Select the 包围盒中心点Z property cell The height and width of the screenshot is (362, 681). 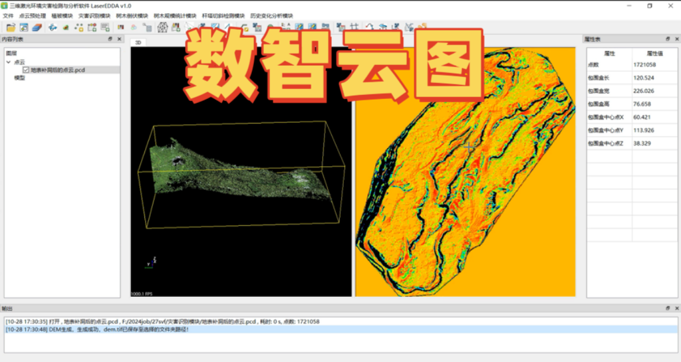click(609, 143)
